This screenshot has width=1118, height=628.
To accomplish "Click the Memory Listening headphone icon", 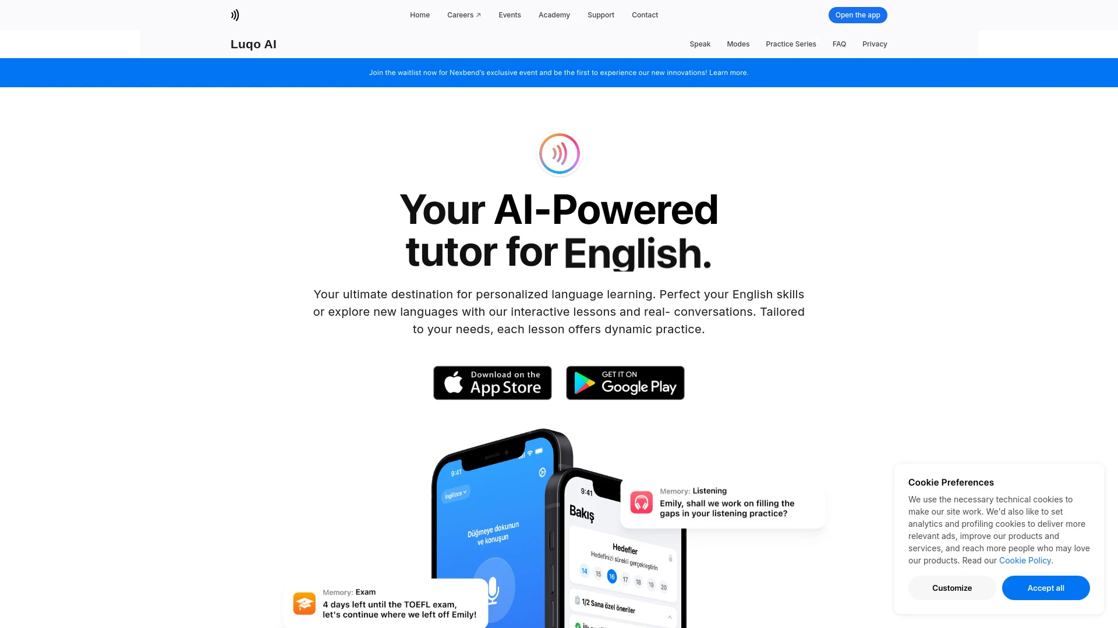I will (x=642, y=502).
